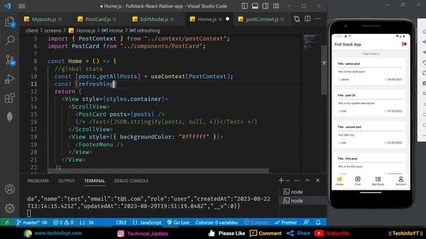Open the Manage gear menu
This screenshot has width=426, height=239.
(x=10, y=208)
